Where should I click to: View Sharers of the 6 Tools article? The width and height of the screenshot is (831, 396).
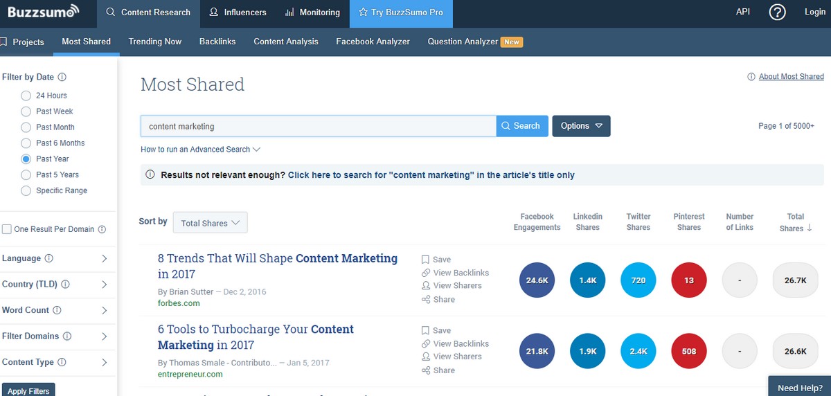[x=452, y=357]
